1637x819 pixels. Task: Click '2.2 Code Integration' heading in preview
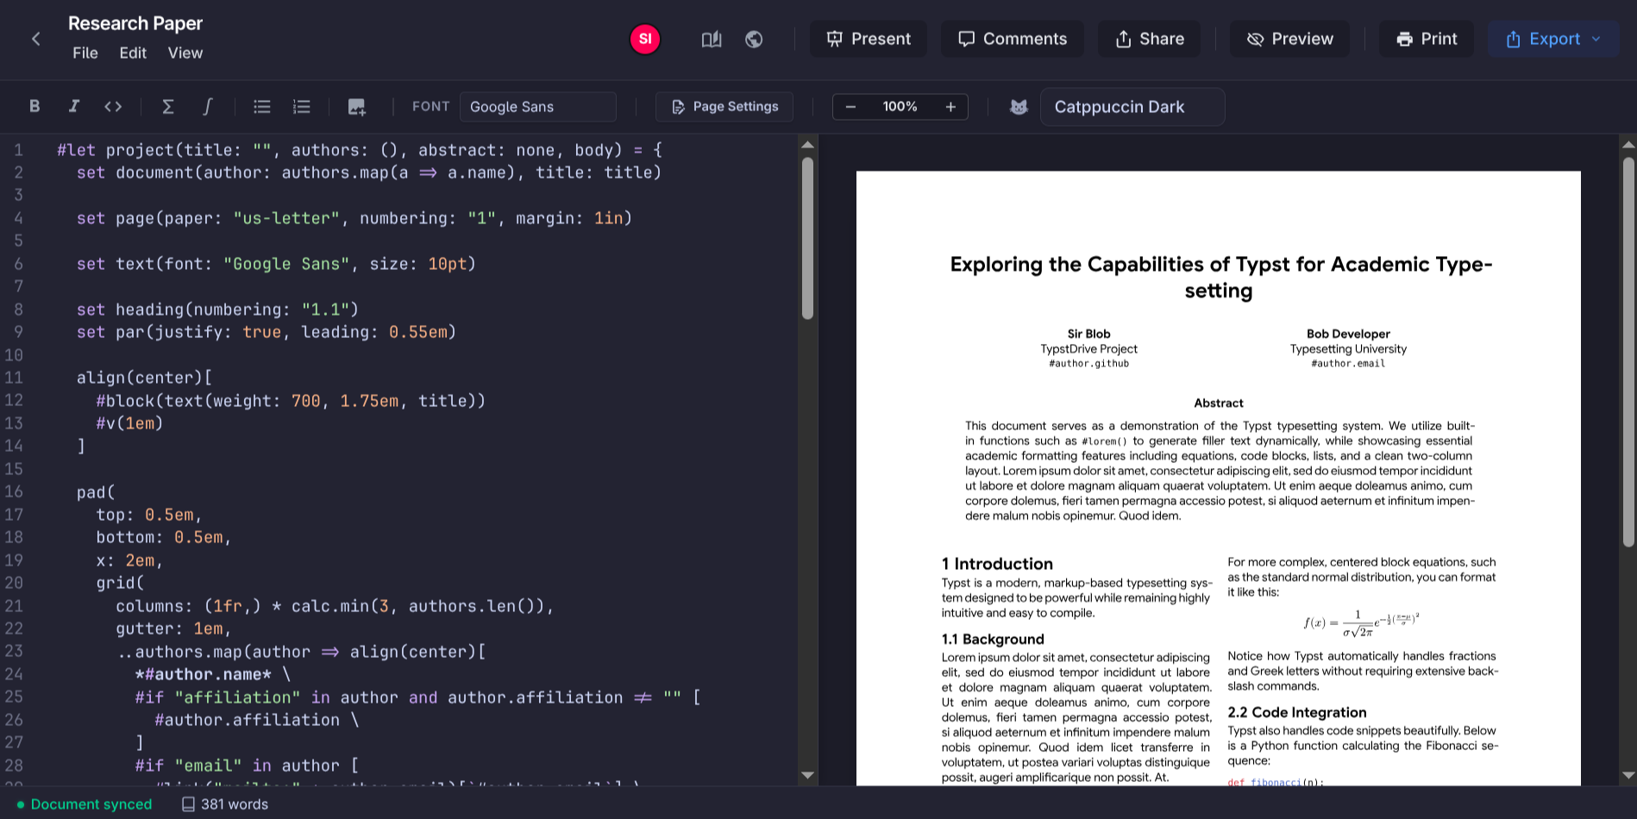click(1297, 712)
